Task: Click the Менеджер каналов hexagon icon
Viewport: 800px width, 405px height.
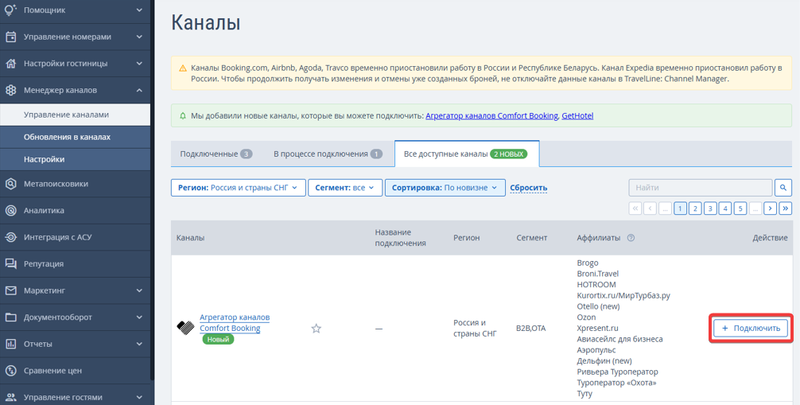Action: (10, 91)
